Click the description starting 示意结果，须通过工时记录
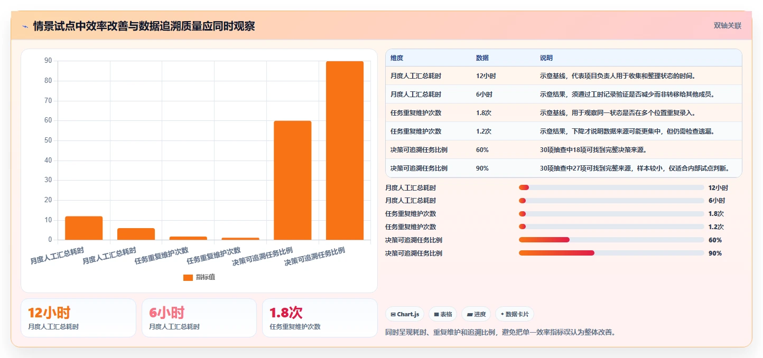 tap(627, 95)
